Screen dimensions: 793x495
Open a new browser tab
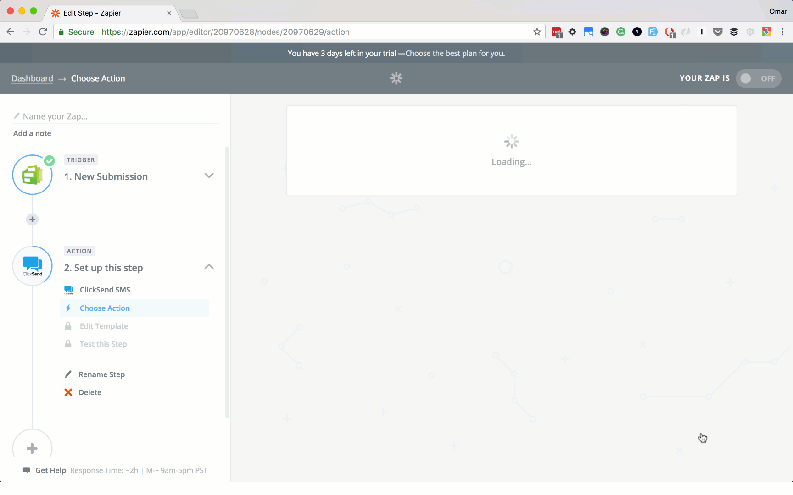tap(189, 13)
